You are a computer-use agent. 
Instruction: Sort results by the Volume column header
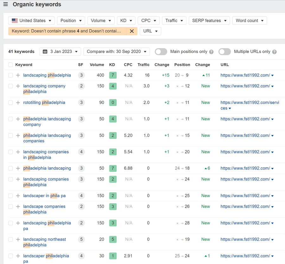coord(97,64)
